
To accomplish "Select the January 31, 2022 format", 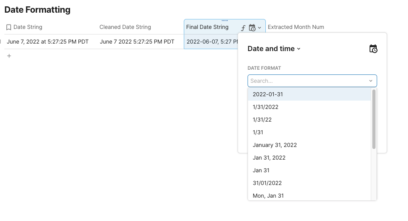I will point(275,145).
